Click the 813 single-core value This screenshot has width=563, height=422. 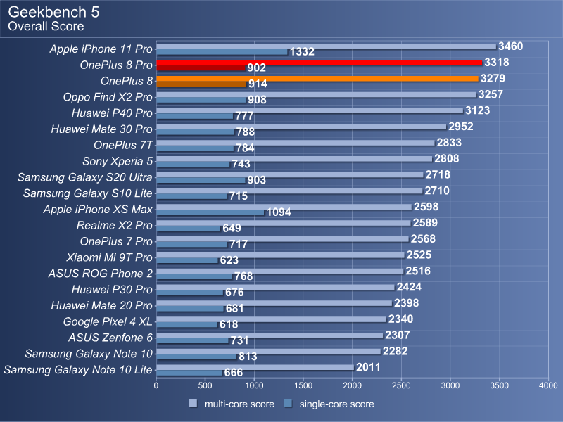tap(248, 357)
